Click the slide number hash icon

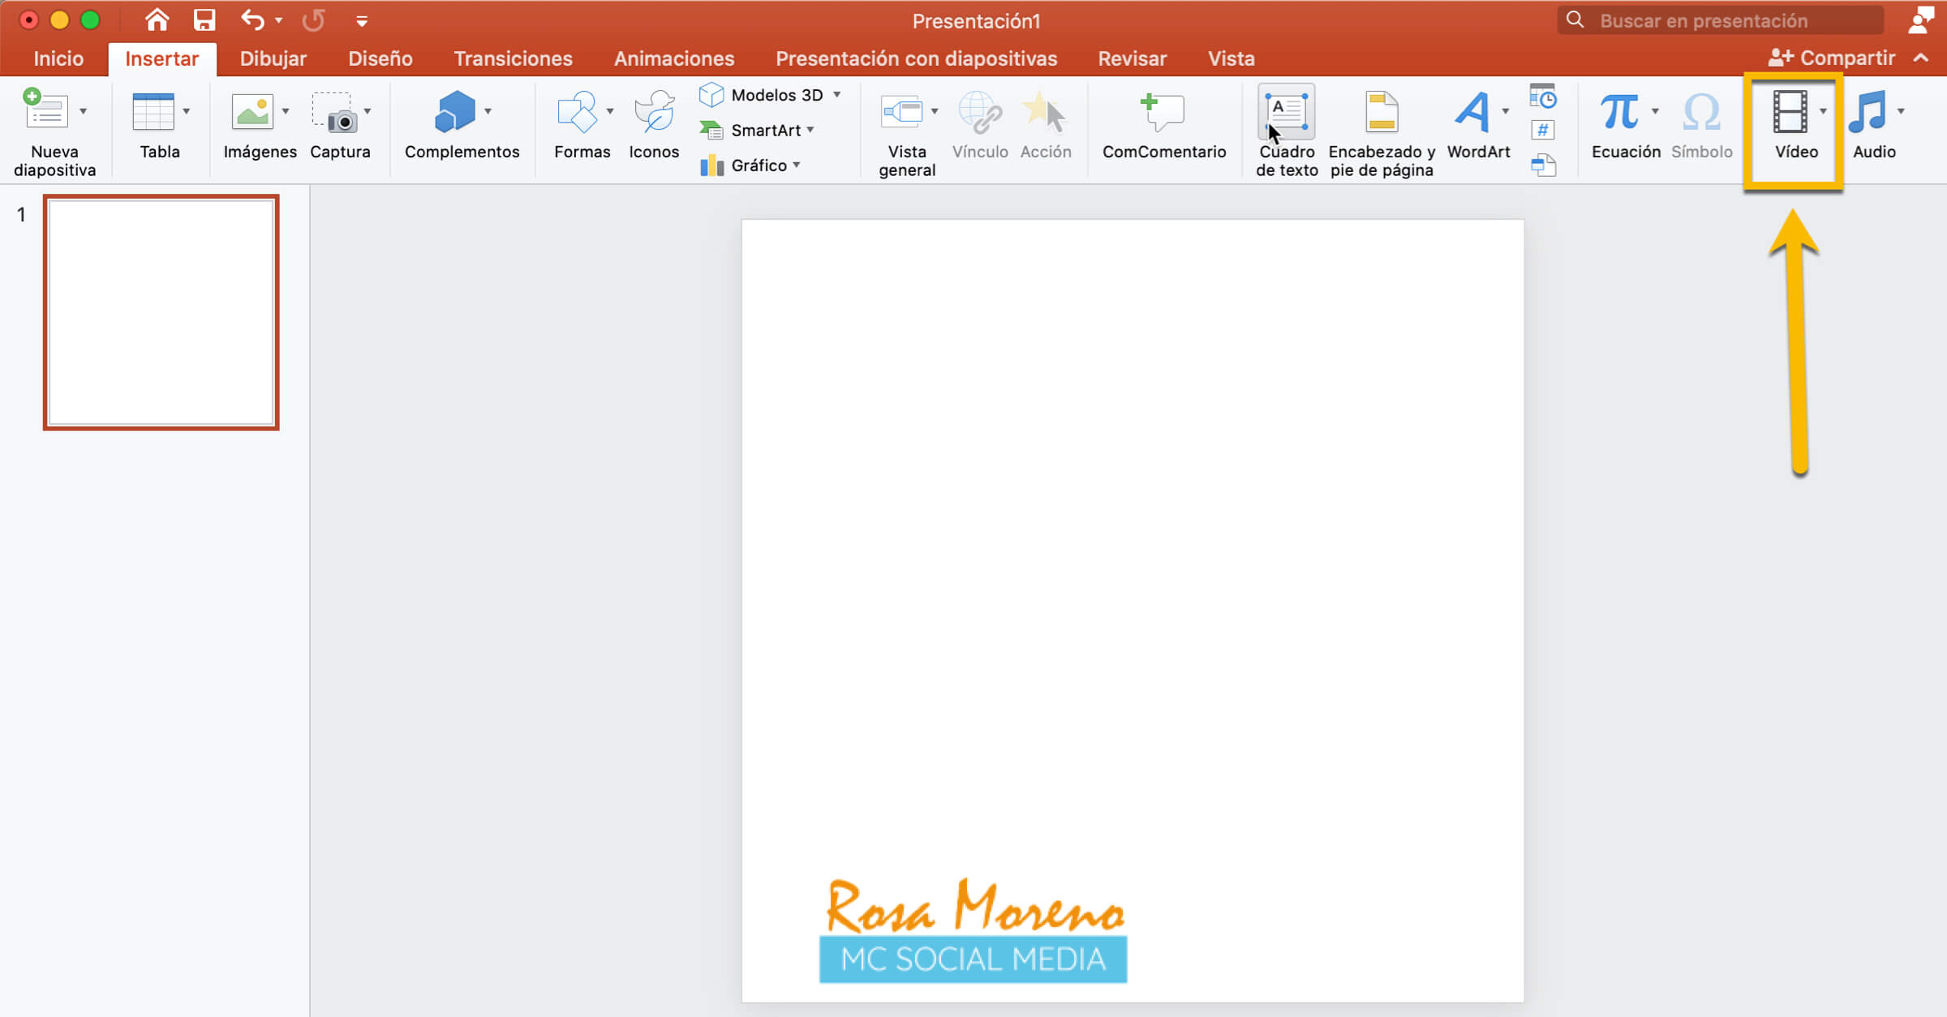point(1542,131)
